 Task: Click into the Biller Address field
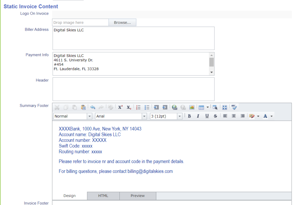point(133,38)
